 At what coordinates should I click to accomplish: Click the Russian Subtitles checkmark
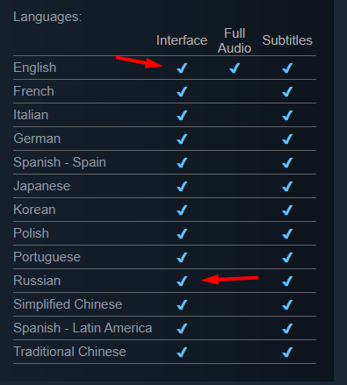click(x=287, y=282)
